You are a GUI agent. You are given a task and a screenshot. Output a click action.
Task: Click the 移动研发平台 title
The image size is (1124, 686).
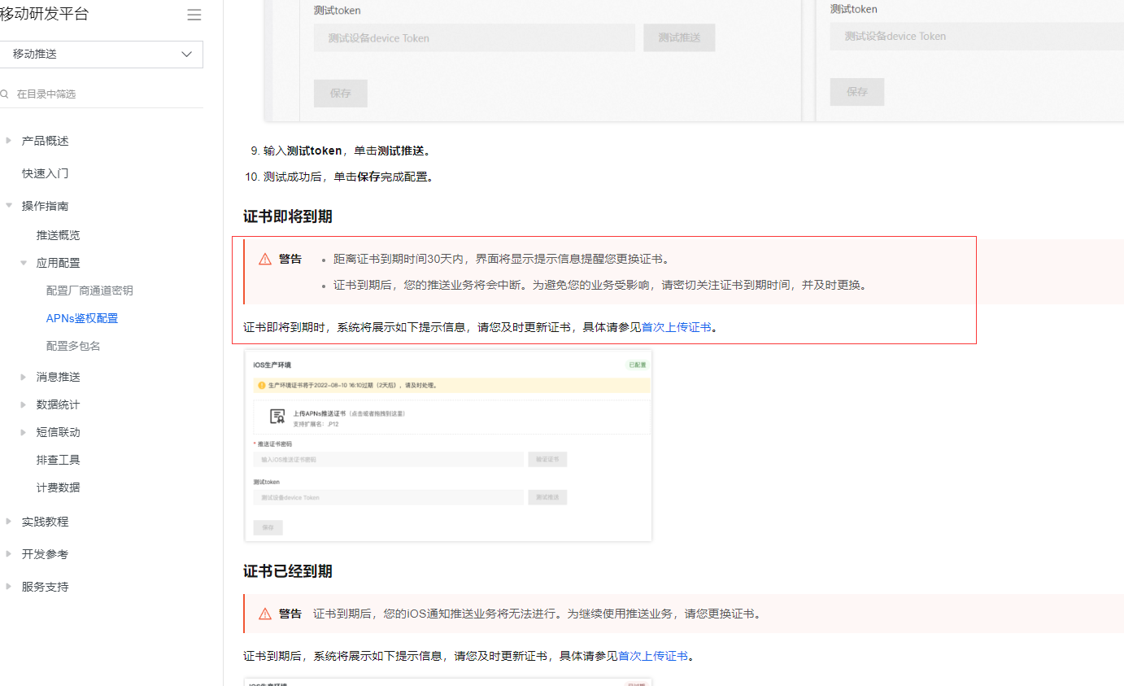pos(45,14)
